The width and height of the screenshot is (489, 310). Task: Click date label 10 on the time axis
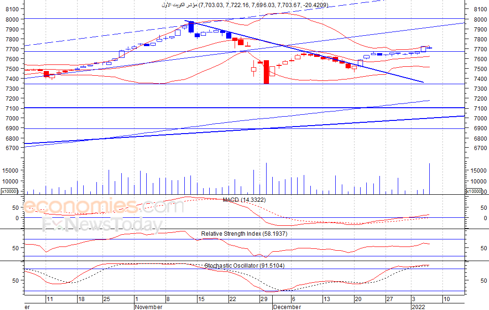coord(447,299)
